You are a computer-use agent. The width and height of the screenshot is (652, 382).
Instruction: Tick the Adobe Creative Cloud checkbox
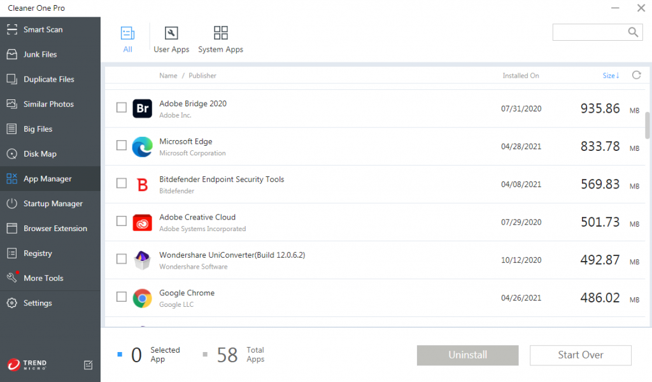point(122,221)
